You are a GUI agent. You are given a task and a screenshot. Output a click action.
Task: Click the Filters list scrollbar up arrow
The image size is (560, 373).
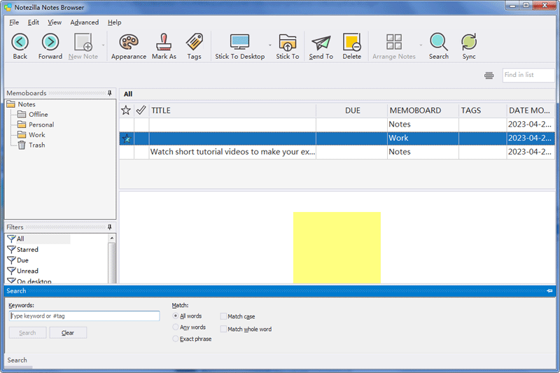click(112, 238)
